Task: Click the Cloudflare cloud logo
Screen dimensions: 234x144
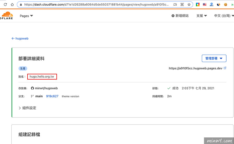Action: point(6,15)
